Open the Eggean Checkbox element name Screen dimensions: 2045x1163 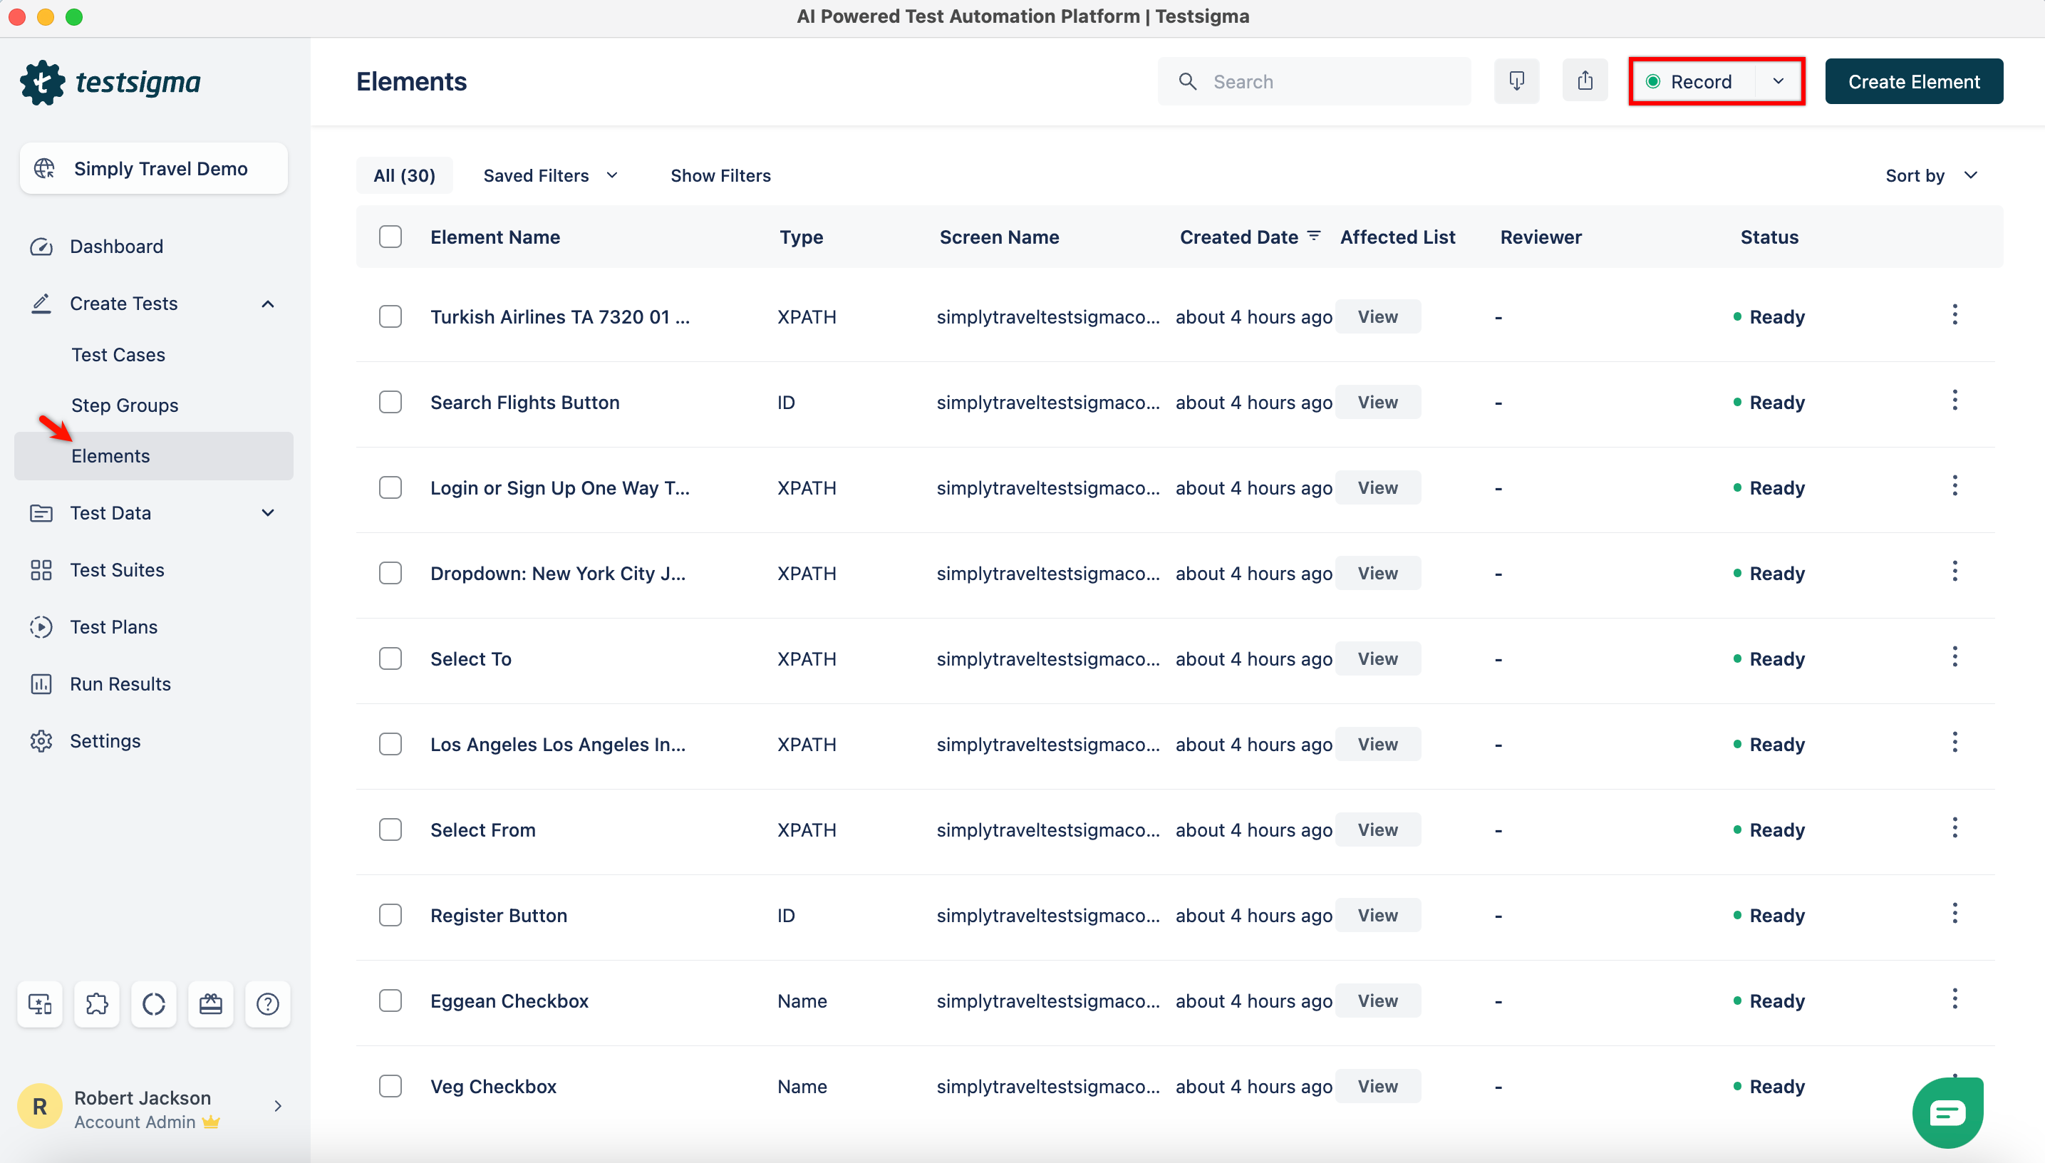[x=509, y=1001]
